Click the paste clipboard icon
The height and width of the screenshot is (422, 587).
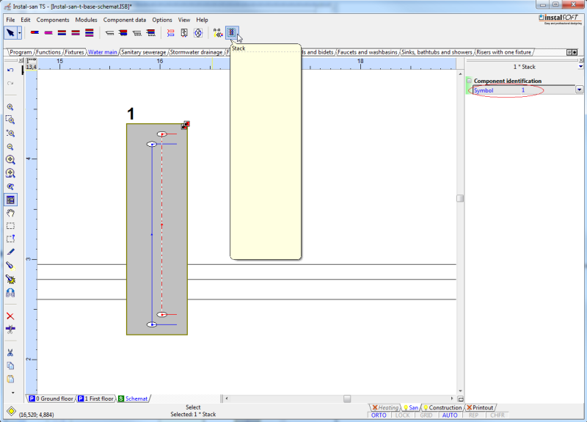point(10,379)
